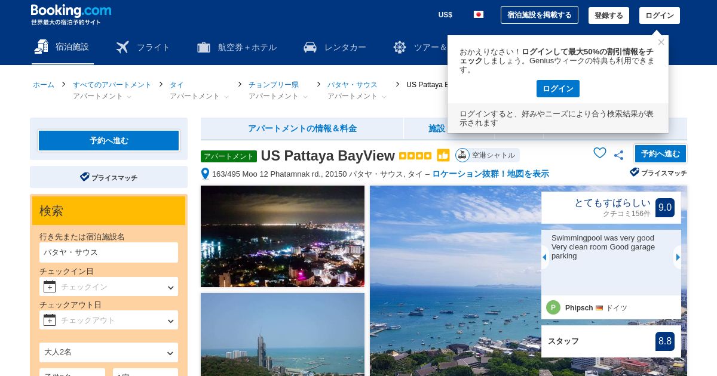Click the map pin location icon
The width and height of the screenshot is (717, 376).
pyautogui.click(x=205, y=174)
